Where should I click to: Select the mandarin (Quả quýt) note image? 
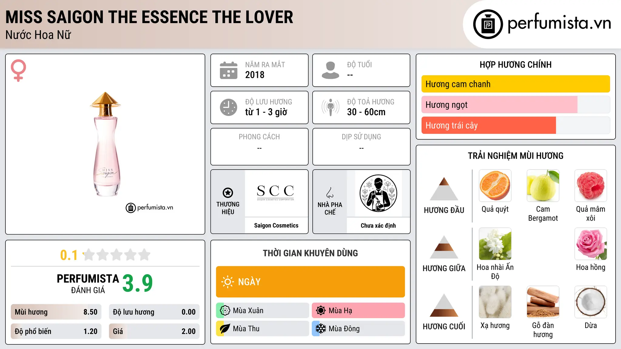(x=495, y=186)
